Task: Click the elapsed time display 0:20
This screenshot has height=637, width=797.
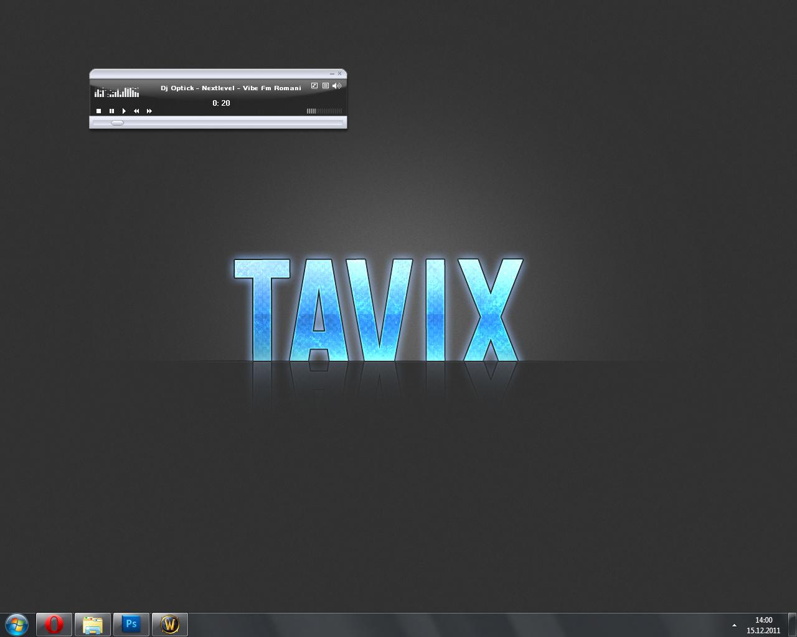Action: point(221,103)
